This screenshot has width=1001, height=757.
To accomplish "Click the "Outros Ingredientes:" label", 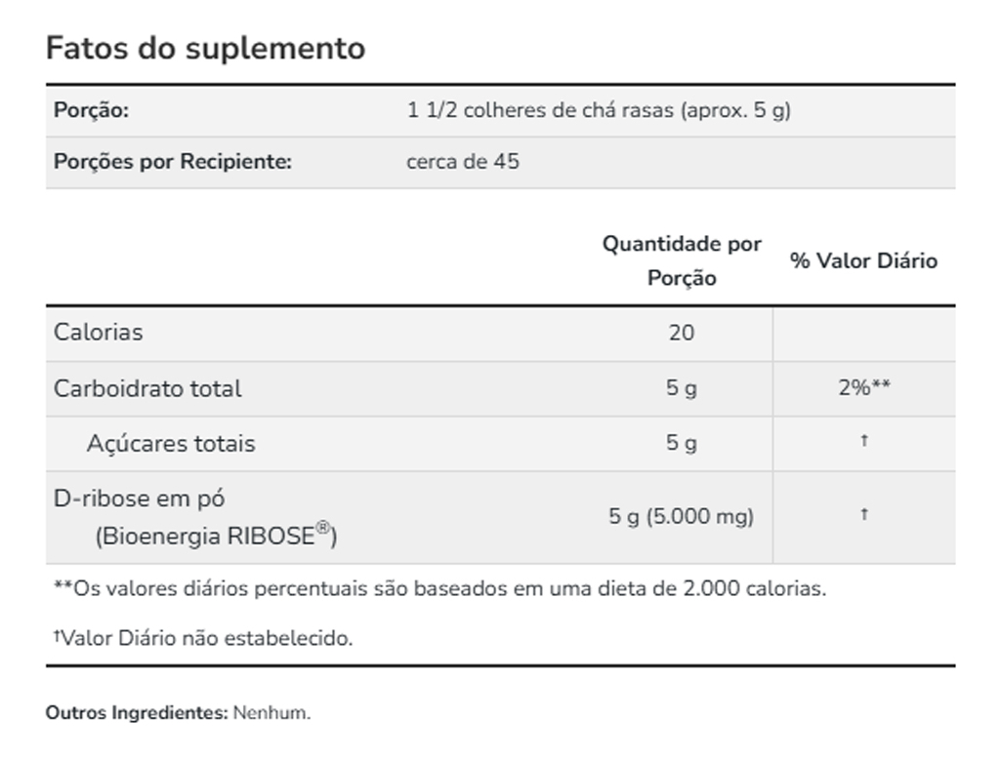I will [137, 713].
